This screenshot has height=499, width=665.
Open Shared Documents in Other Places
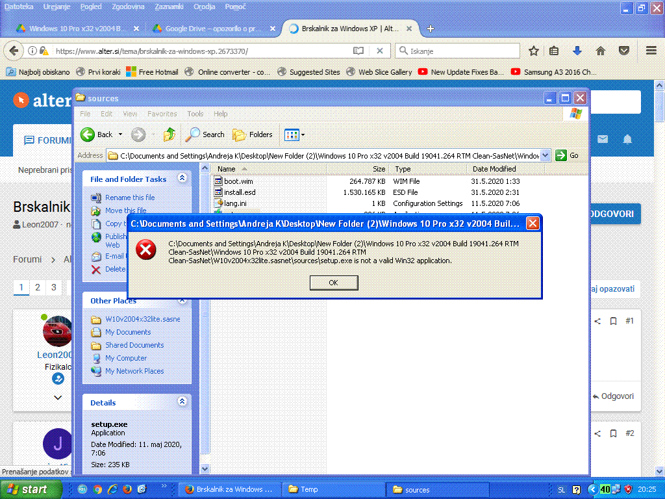(x=134, y=345)
